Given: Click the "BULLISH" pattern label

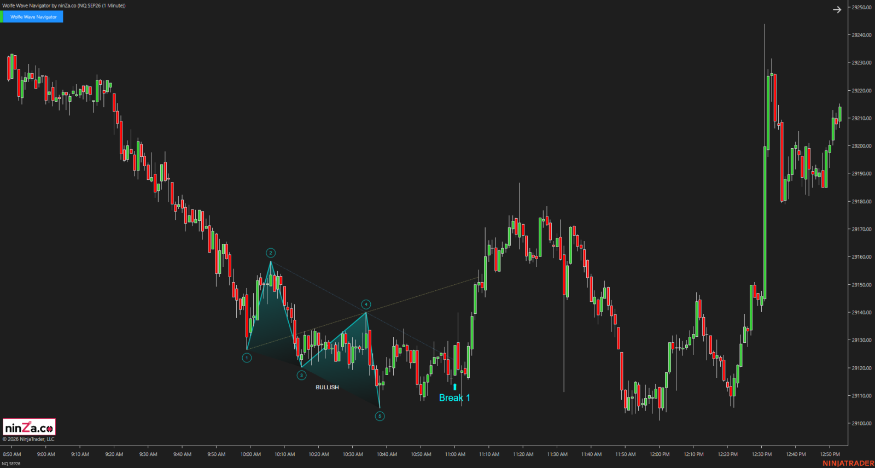Looking at the screenshot, I should (327, 388).
